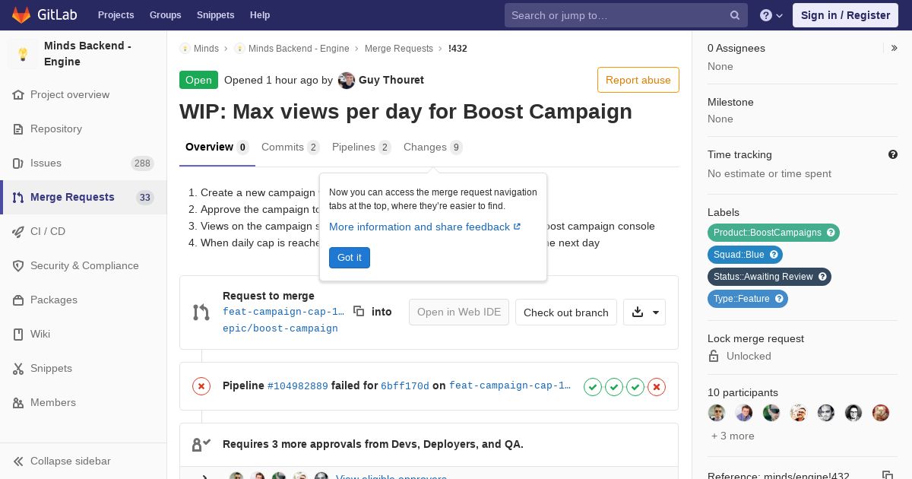Viewport: 912px width, 479px height.
Task: Click the Merge Requests sidebar icon
Action: tap(18, 198)
